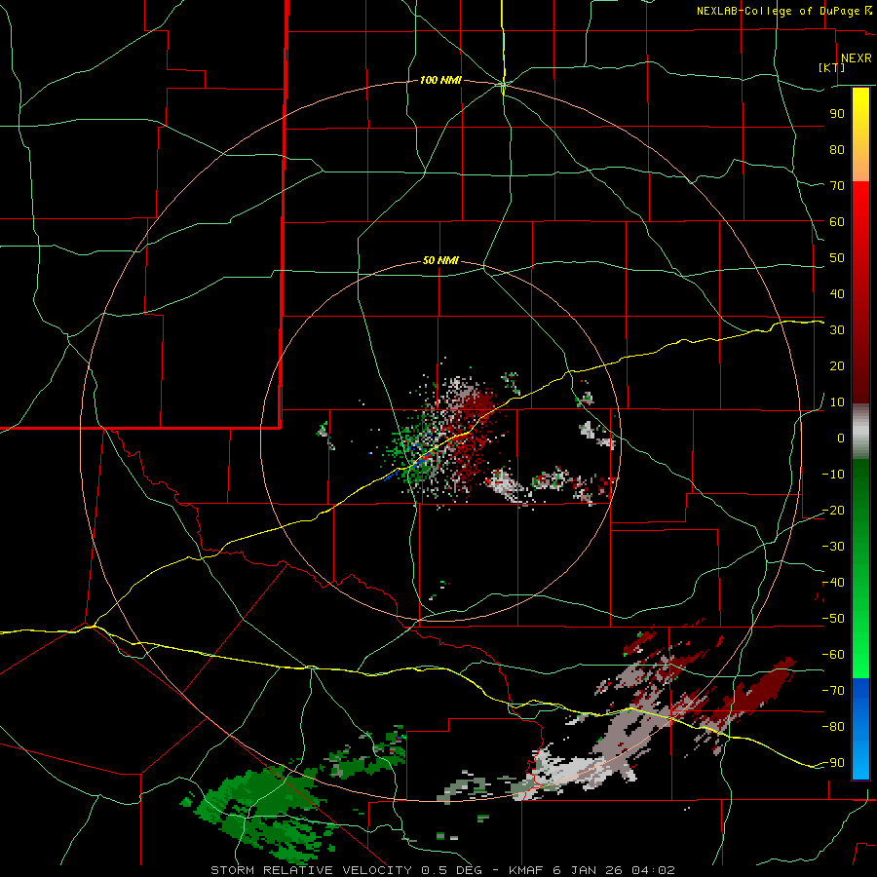Viewport: 877px width, 877px height.
Task: Click the positive 50 scale value
Action: [x=837, y=258]
